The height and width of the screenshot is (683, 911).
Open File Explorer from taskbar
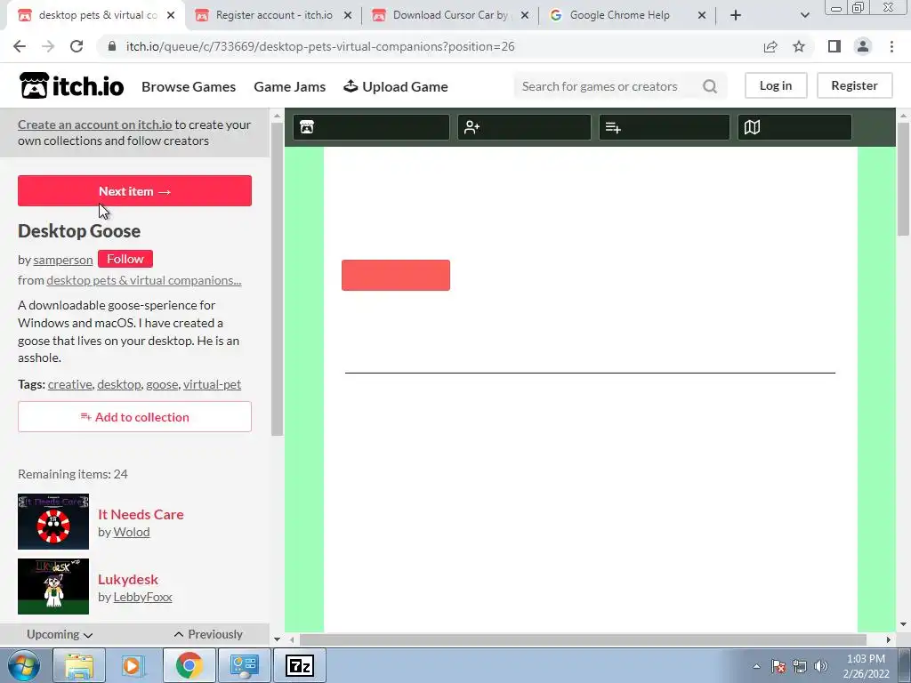point(79,665)
